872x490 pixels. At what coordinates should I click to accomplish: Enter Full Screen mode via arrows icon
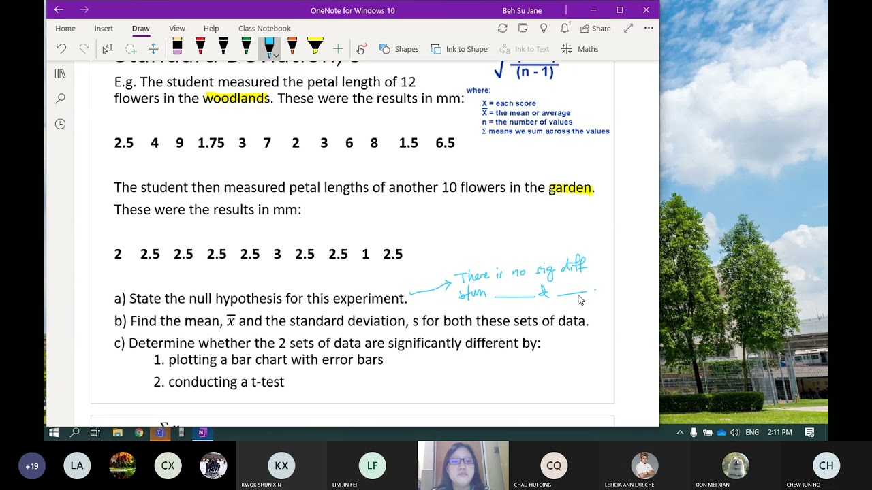click(628, 29)
